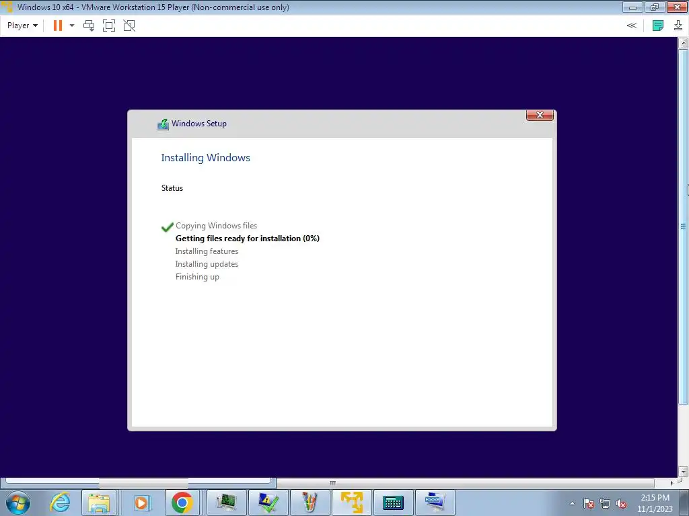The width and height of the screenshot is (689, 516).
Task: Collapse the VMware toolbar with double chevron
Action: tap(631, 26)
